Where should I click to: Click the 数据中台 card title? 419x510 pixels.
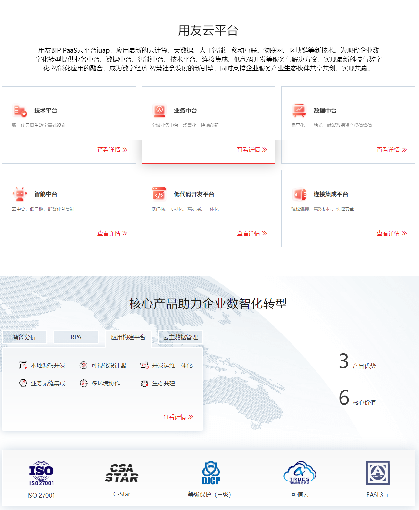tap(325, 111)
